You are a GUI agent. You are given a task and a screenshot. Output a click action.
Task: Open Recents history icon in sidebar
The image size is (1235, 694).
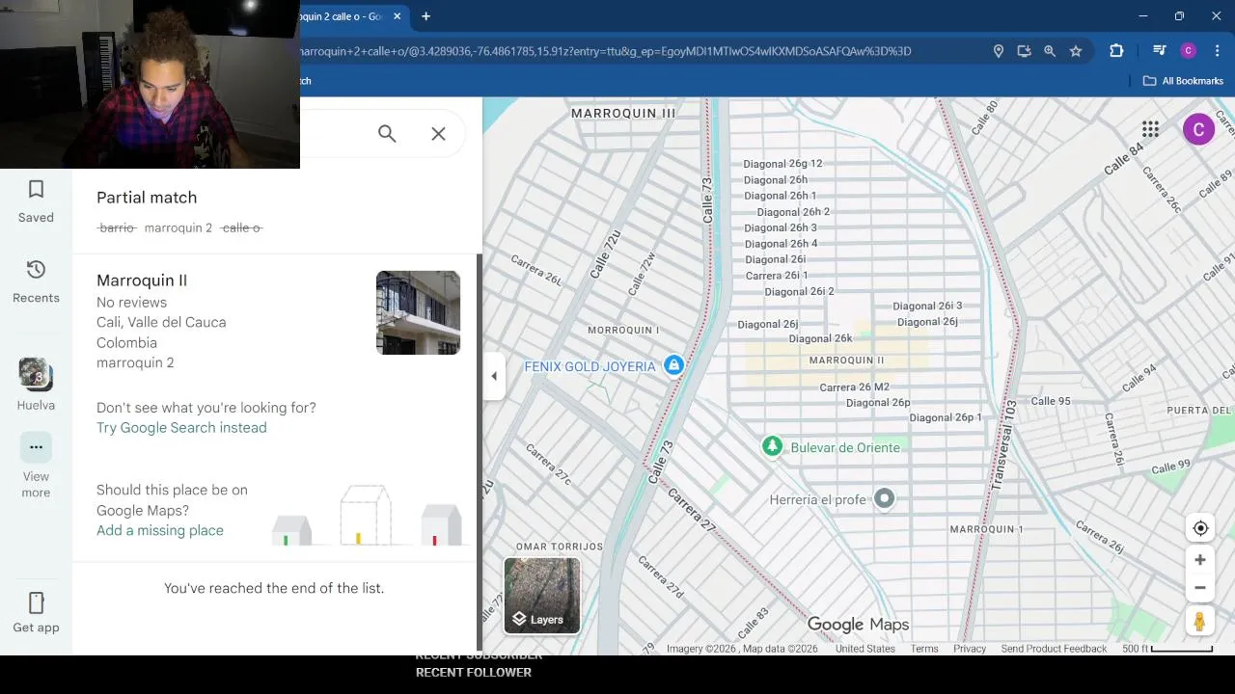[x=36, y=270]
